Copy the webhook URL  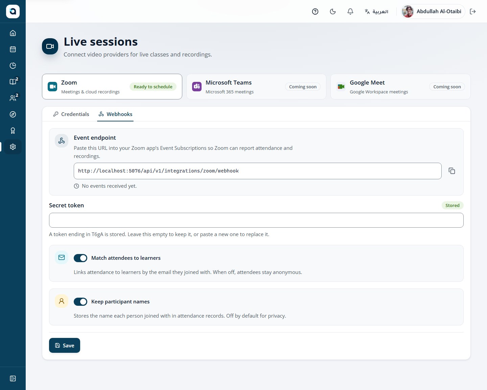coord(452,171)
